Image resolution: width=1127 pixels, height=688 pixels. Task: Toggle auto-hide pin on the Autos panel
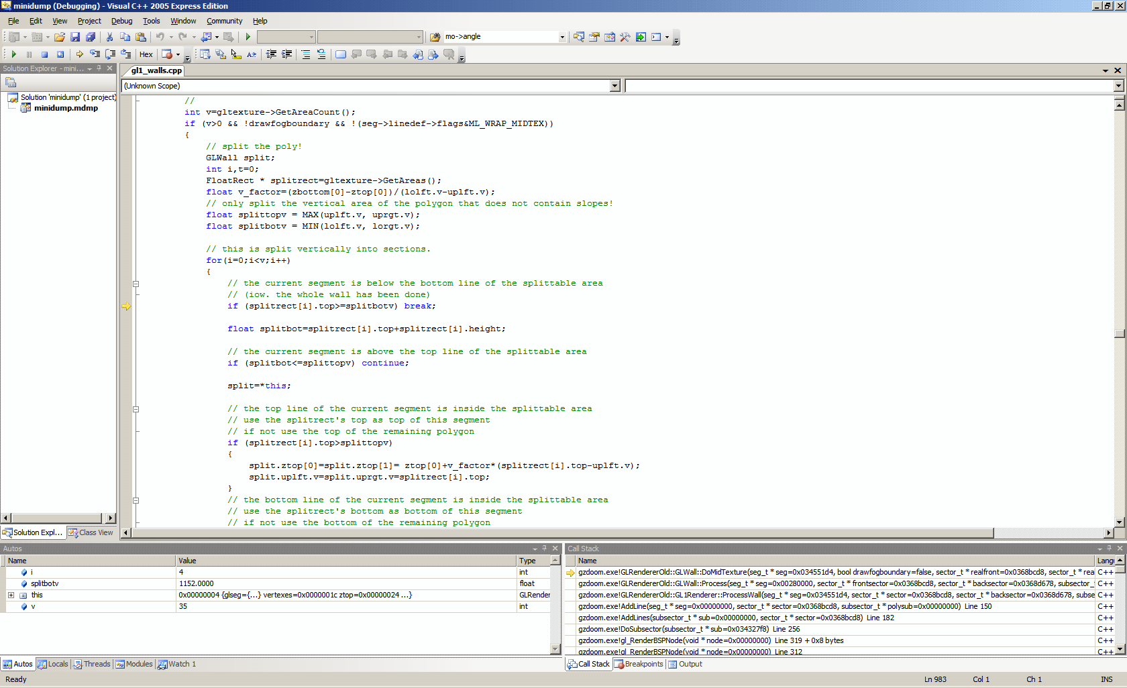pyautogui.click(x=544, y=549)
